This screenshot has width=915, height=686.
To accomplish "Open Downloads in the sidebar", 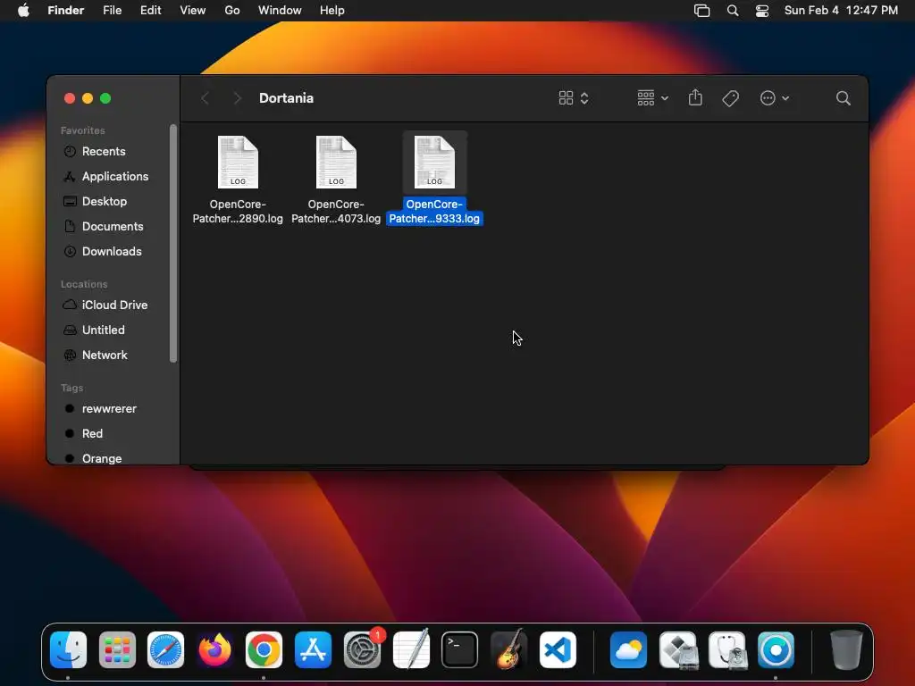I will click(x=112, y=251).
